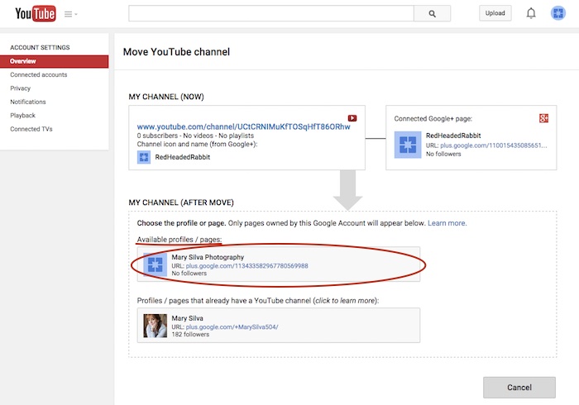Click RedHeadedRabbit channel icon
This screenshot has height=405, width=579.
[144, 156]
